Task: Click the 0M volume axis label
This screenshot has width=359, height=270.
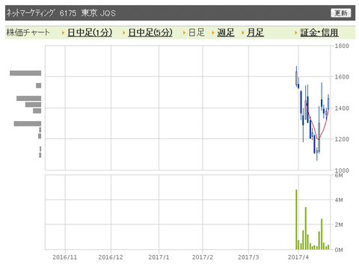Action: (339, 250)
